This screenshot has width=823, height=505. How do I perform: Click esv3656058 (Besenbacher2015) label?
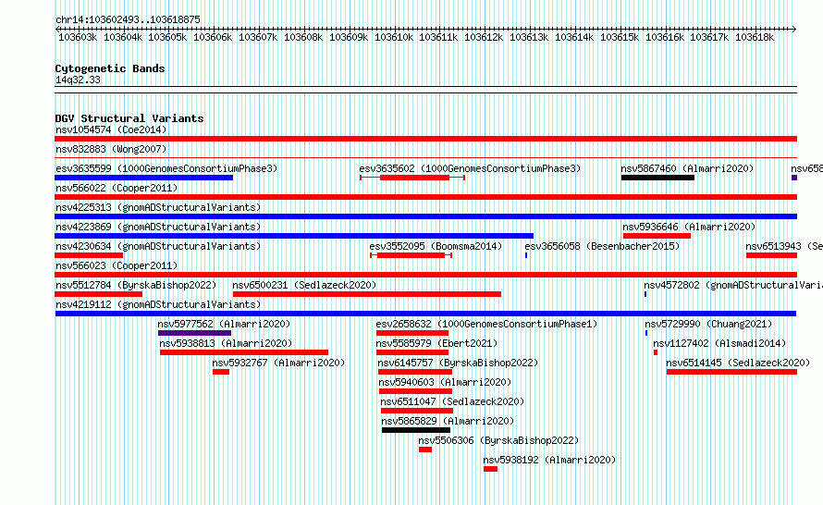[x=602, y=246]
